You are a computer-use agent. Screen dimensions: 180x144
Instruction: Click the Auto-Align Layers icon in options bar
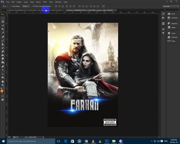tap(103, 6)
